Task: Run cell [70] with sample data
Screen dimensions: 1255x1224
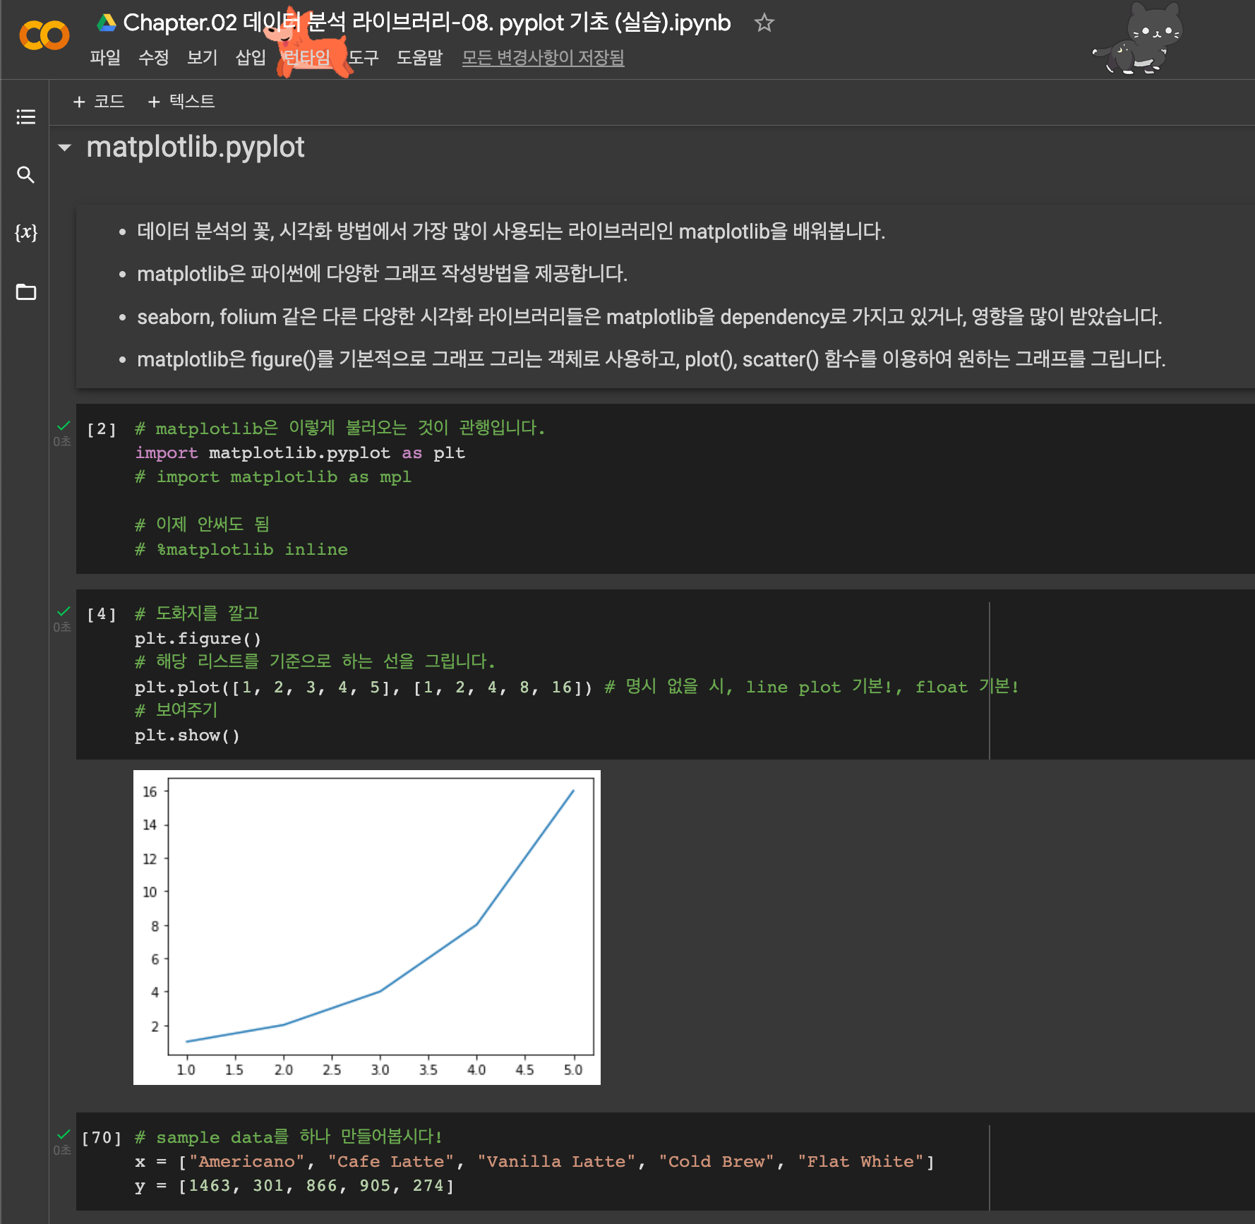Action: click(101, 1138)
